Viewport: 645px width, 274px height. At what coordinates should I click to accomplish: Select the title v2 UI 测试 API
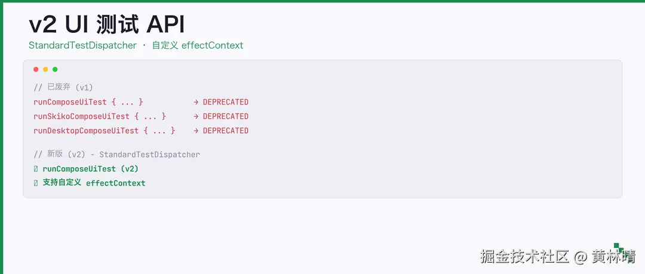[x=106, y=24]
